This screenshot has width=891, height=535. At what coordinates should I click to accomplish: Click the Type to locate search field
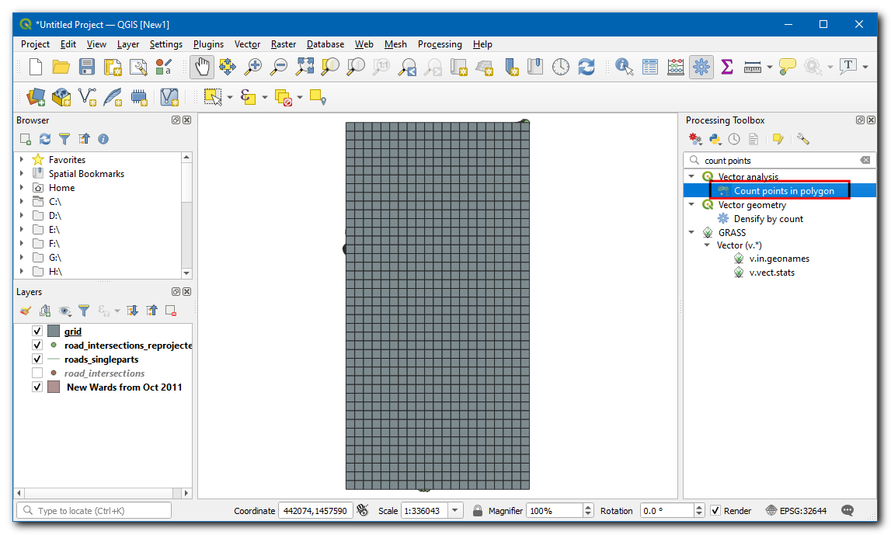click(95, 511)
